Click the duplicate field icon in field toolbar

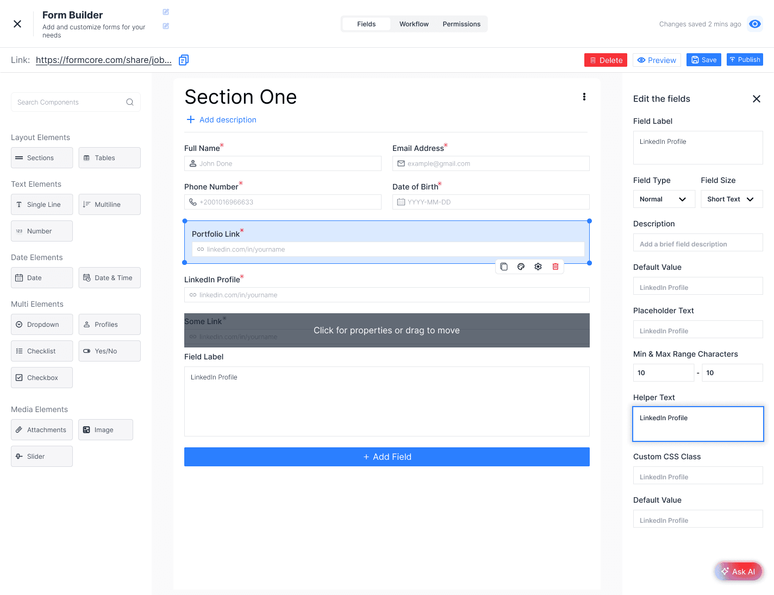click(504, 267)
